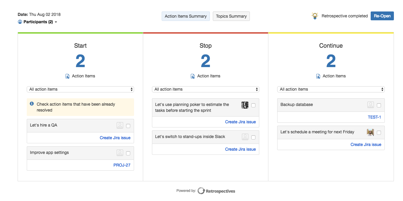Click the Action Items document icon under Stop
This screenshot has height=201, width=403.
click(x=193, y=76)
